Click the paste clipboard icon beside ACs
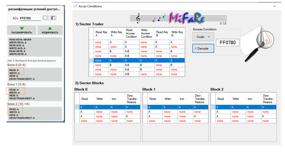285x153 pixels. click(x=53, y=18)
